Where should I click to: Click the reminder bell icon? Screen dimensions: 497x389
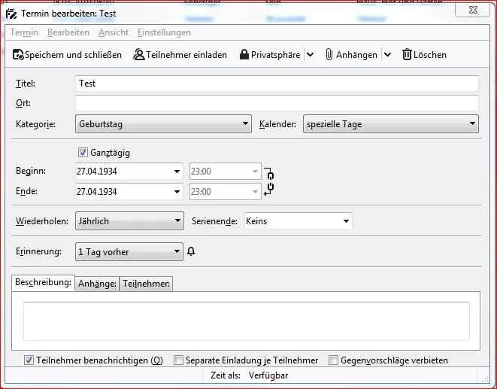pos(191,251)
